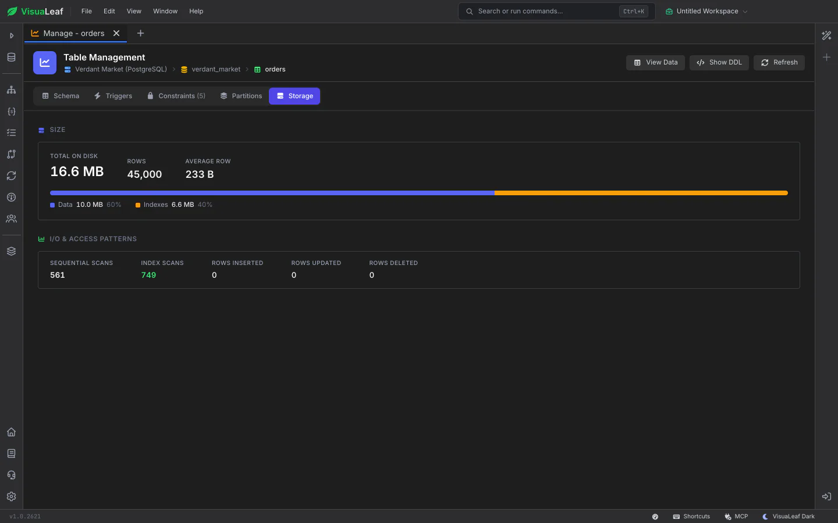Switch to the Schema tab
Viewport: 838px width, 523px height.
61,96
